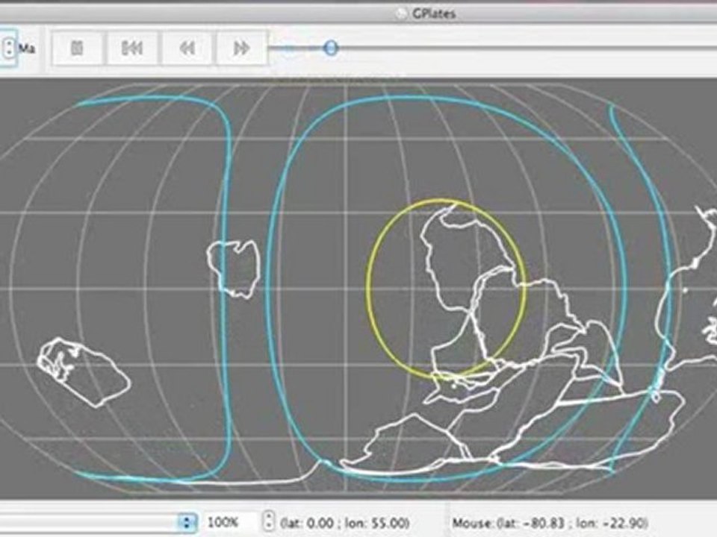The image size is (717, 537).
Task: Click the 100% zoom field
Action: point(231,521)
